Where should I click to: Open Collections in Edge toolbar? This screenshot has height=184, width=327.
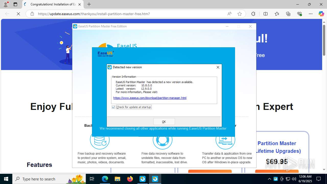tap(288, 14)
